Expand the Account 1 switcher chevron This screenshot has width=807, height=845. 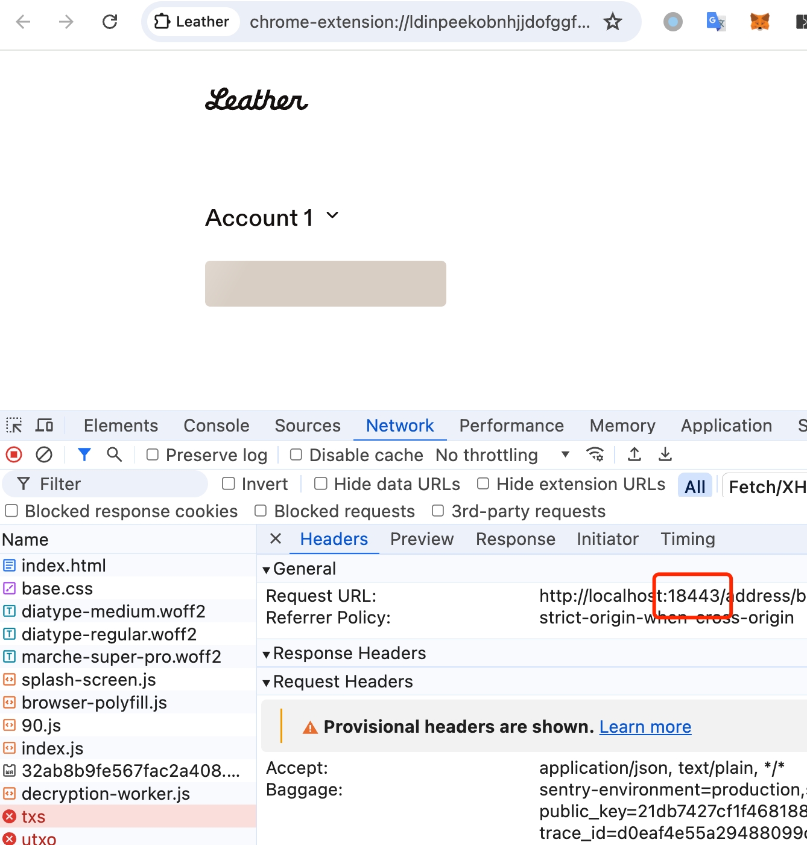(x=332, y=215)
